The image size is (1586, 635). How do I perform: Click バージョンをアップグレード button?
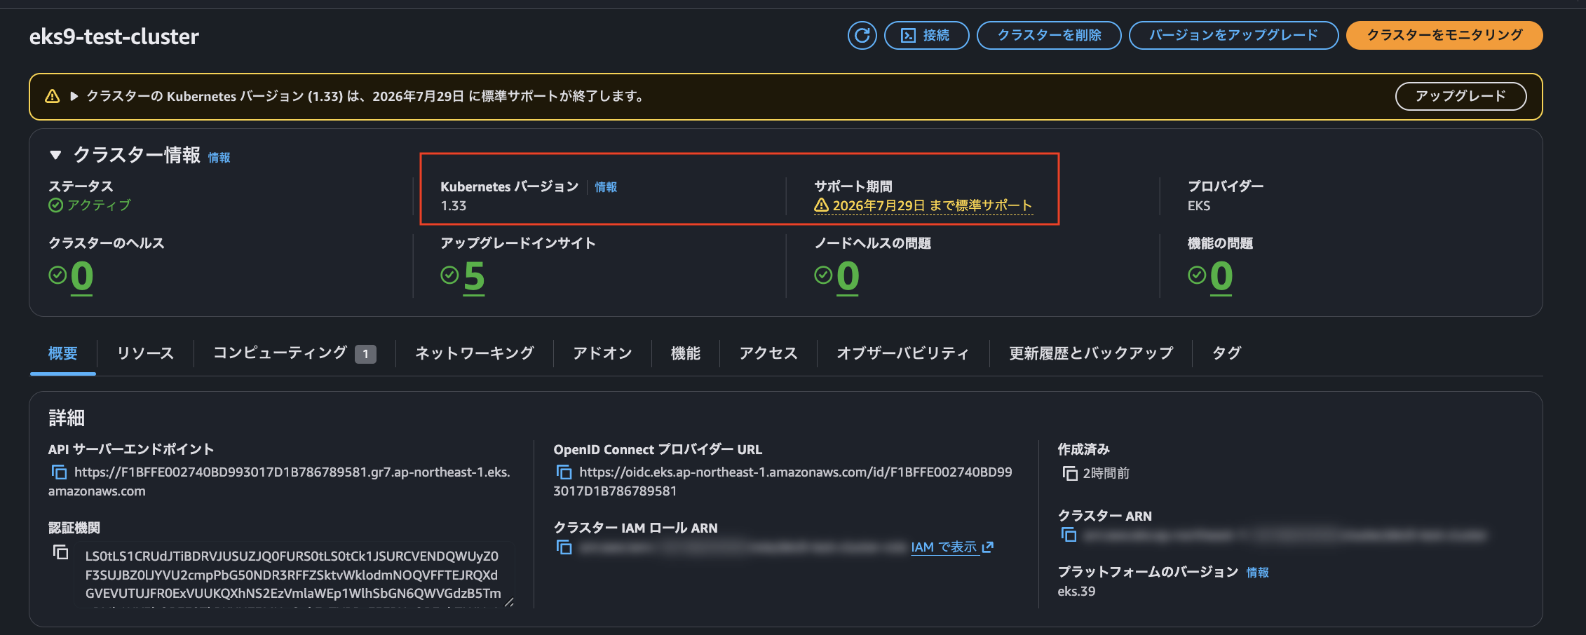(1233, 35)
